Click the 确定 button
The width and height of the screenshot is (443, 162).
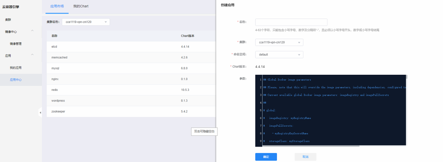coord(266,157)
